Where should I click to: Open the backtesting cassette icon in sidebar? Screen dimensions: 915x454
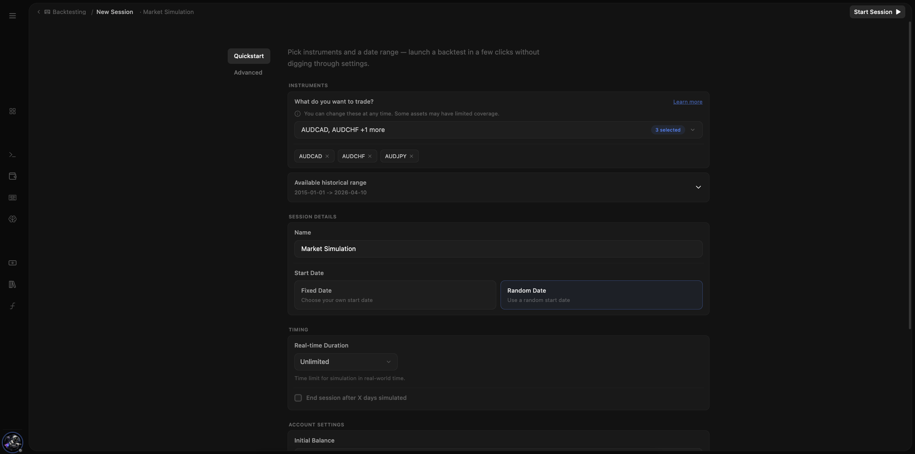13,198
